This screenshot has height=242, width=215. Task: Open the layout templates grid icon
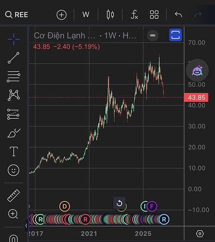pyautogui.click(x=154, y=15)
